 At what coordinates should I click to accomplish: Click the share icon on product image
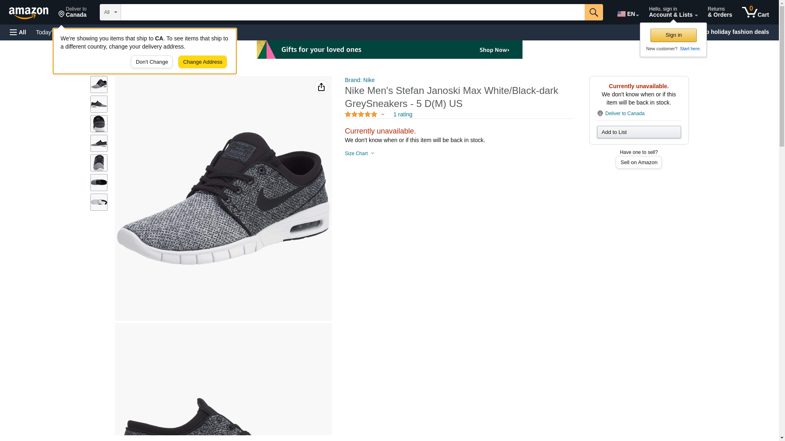321,87
